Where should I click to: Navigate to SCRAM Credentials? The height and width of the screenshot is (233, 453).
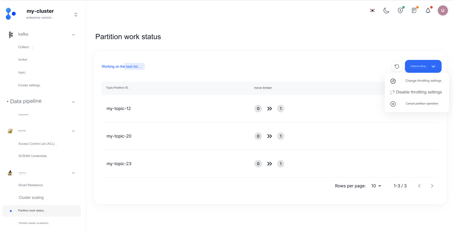click(32, 156)
